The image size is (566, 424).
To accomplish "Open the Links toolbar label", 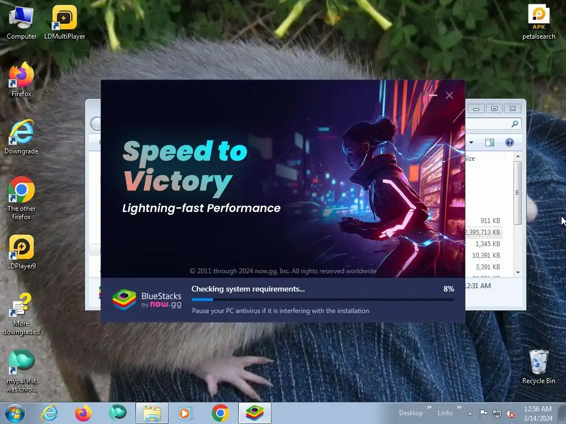I will click(445, 413).
